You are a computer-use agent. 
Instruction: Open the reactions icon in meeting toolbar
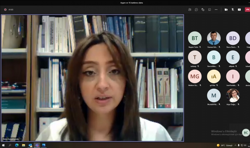203,10
